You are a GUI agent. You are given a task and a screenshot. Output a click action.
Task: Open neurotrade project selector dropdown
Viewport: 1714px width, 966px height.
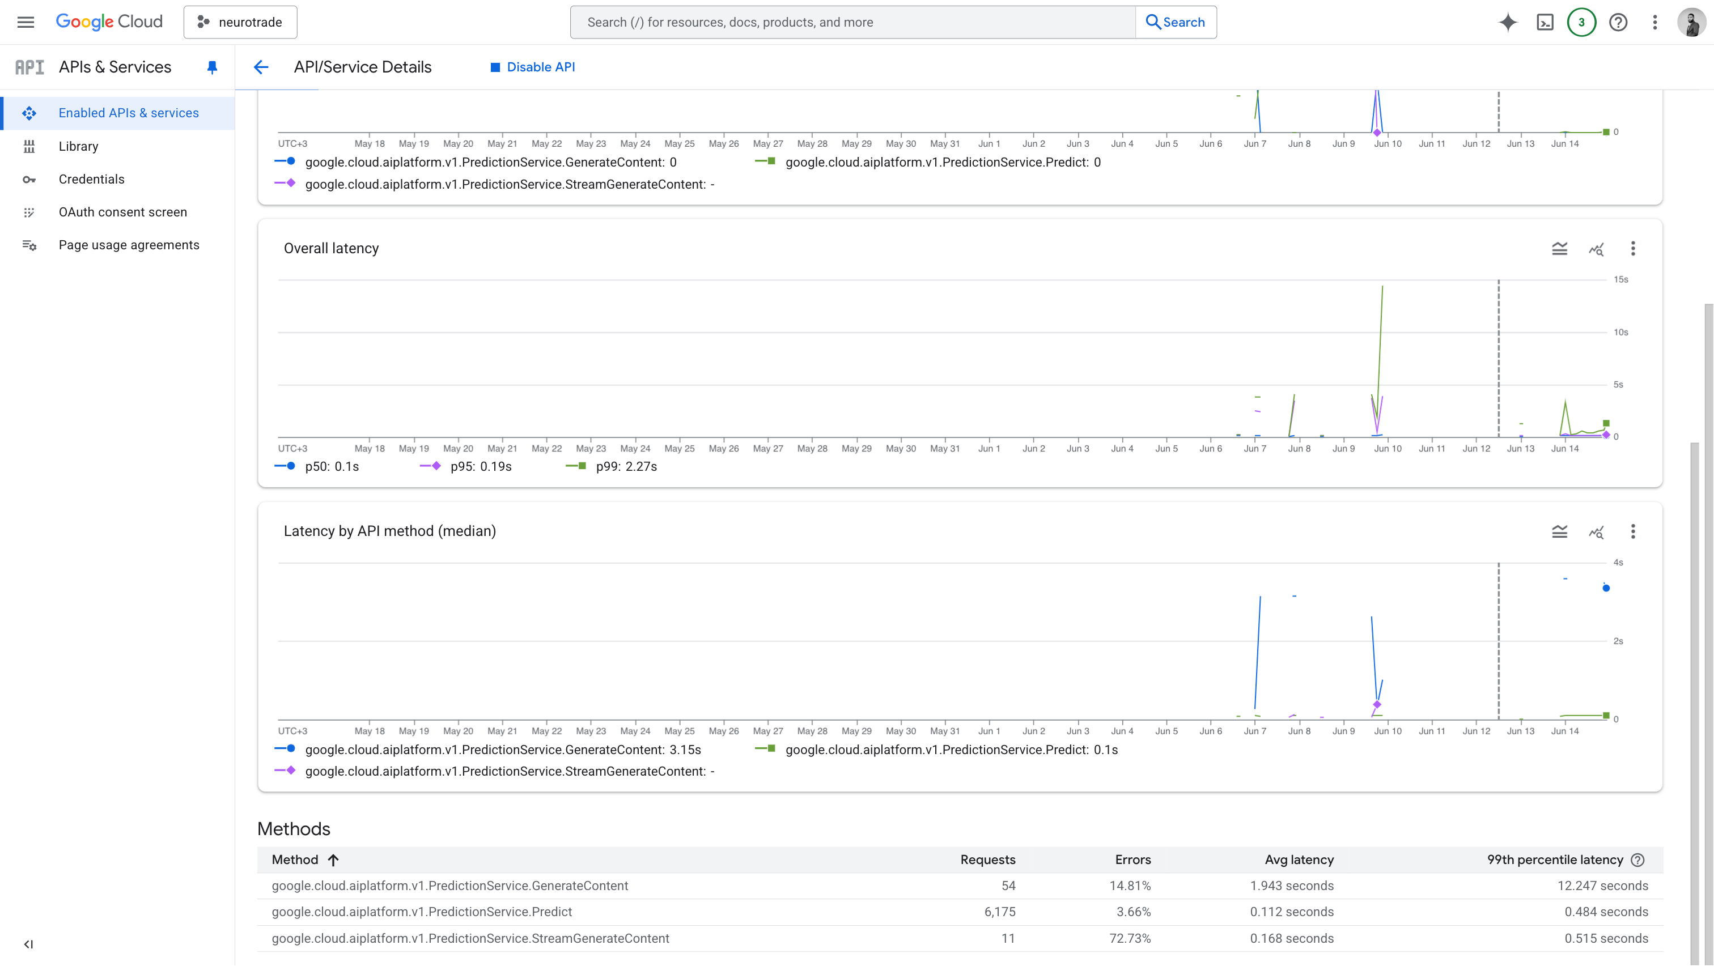[x=240, y=22]
